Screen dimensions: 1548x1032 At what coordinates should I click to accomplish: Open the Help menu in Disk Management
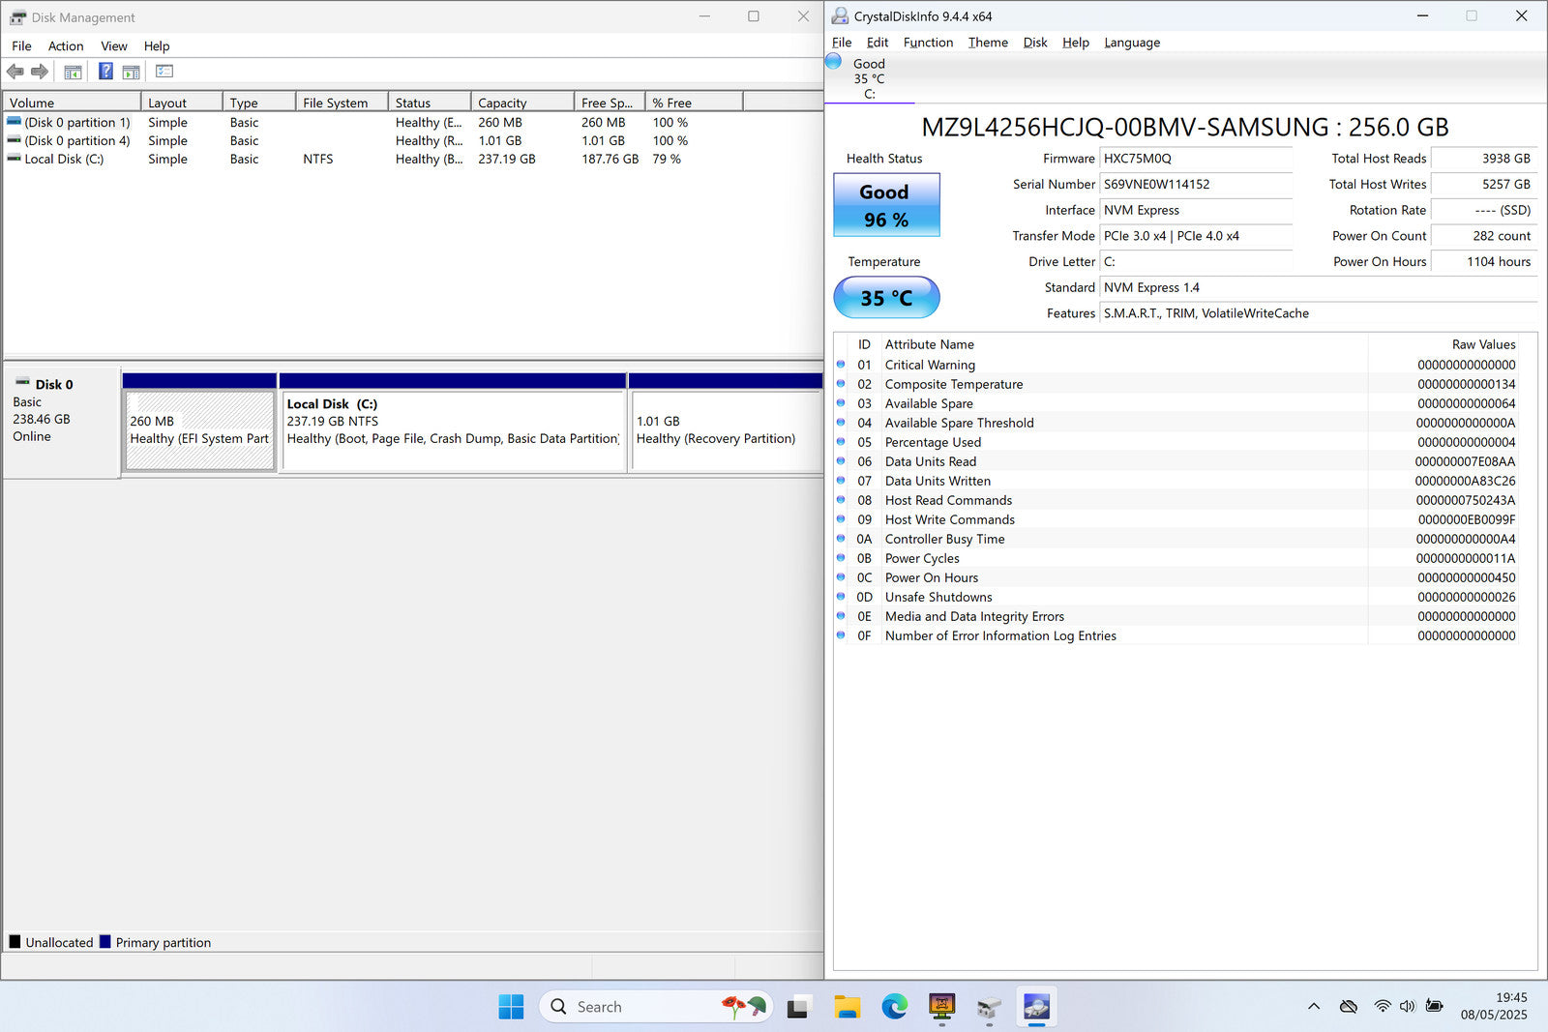[x=157, y=45]
